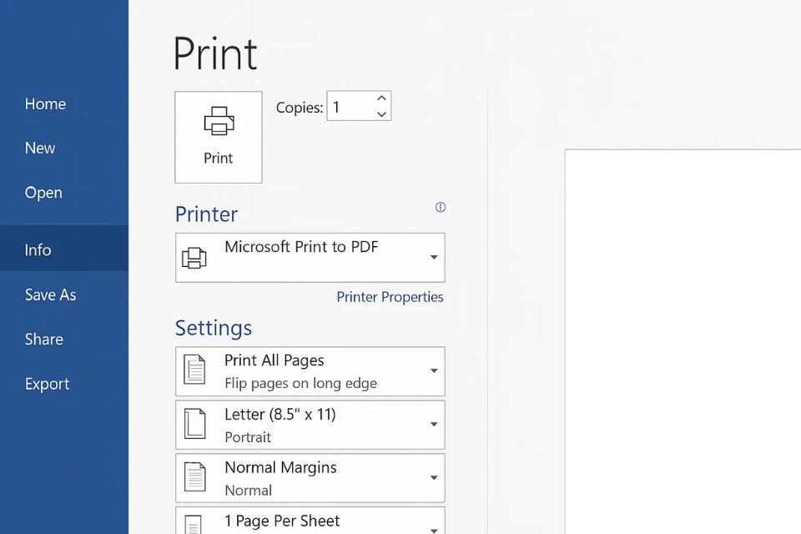This screenshot has height=534, width=801.
Task: Increase copies with the up stepper arrow
Action: (381, 98)
